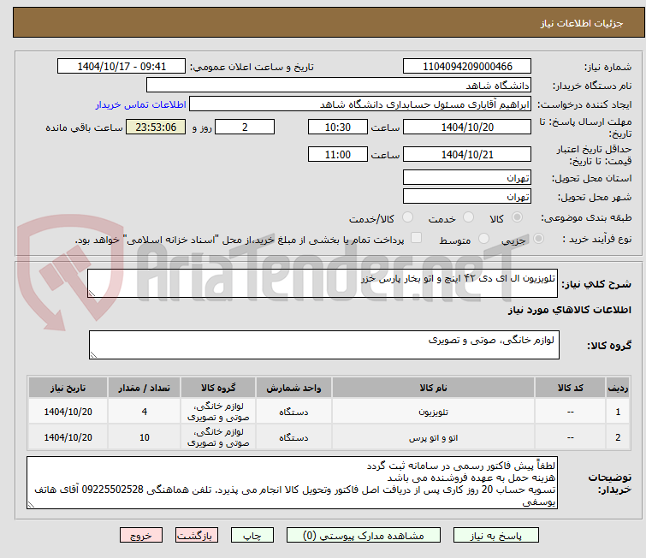
Task: Click the واحد شمارش column header
Action: coord(293,388)
